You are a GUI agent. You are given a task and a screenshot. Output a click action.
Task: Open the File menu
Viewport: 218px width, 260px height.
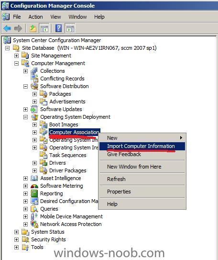point(17,17)
